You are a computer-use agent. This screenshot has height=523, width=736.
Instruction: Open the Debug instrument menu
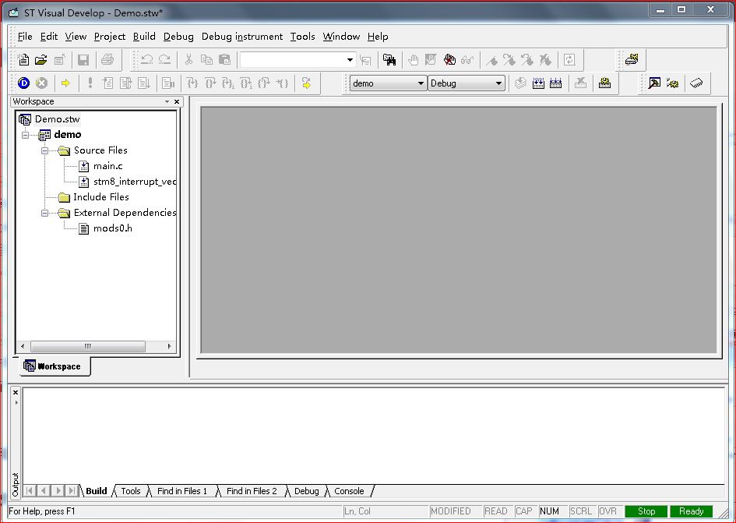pos(241,37)
